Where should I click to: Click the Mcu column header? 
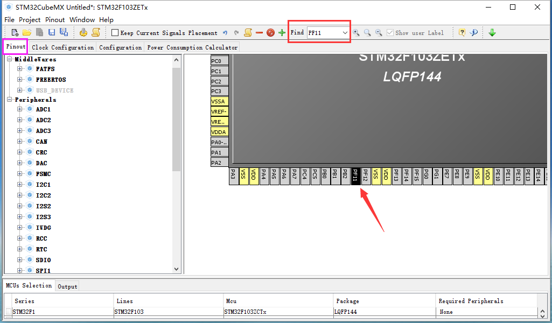point(278,301)
